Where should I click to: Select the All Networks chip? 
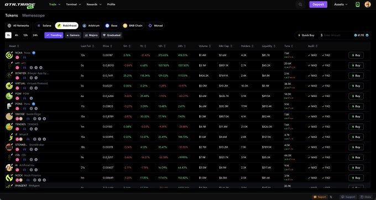coord(18,25)
